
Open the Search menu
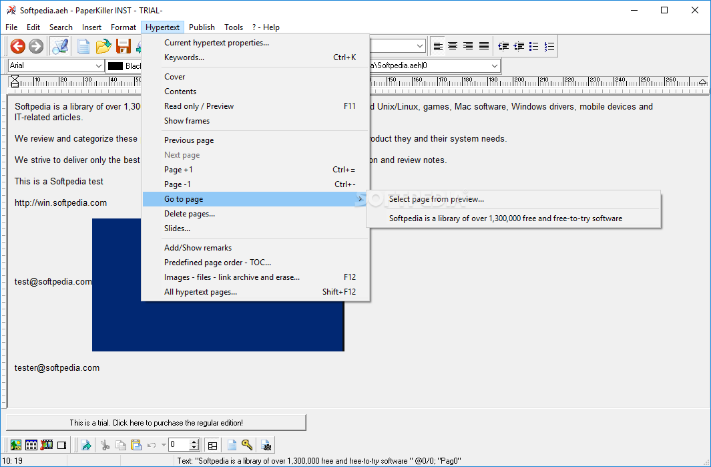pos(61,27)
